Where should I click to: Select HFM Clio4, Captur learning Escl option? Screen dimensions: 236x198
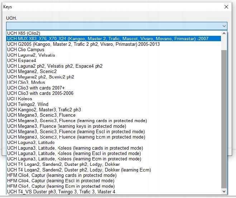tap(114, 180)
